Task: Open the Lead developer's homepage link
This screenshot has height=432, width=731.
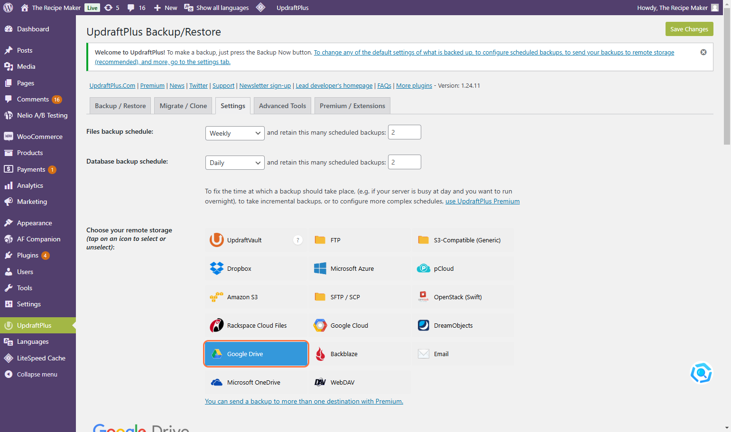Action: point(334,85)
